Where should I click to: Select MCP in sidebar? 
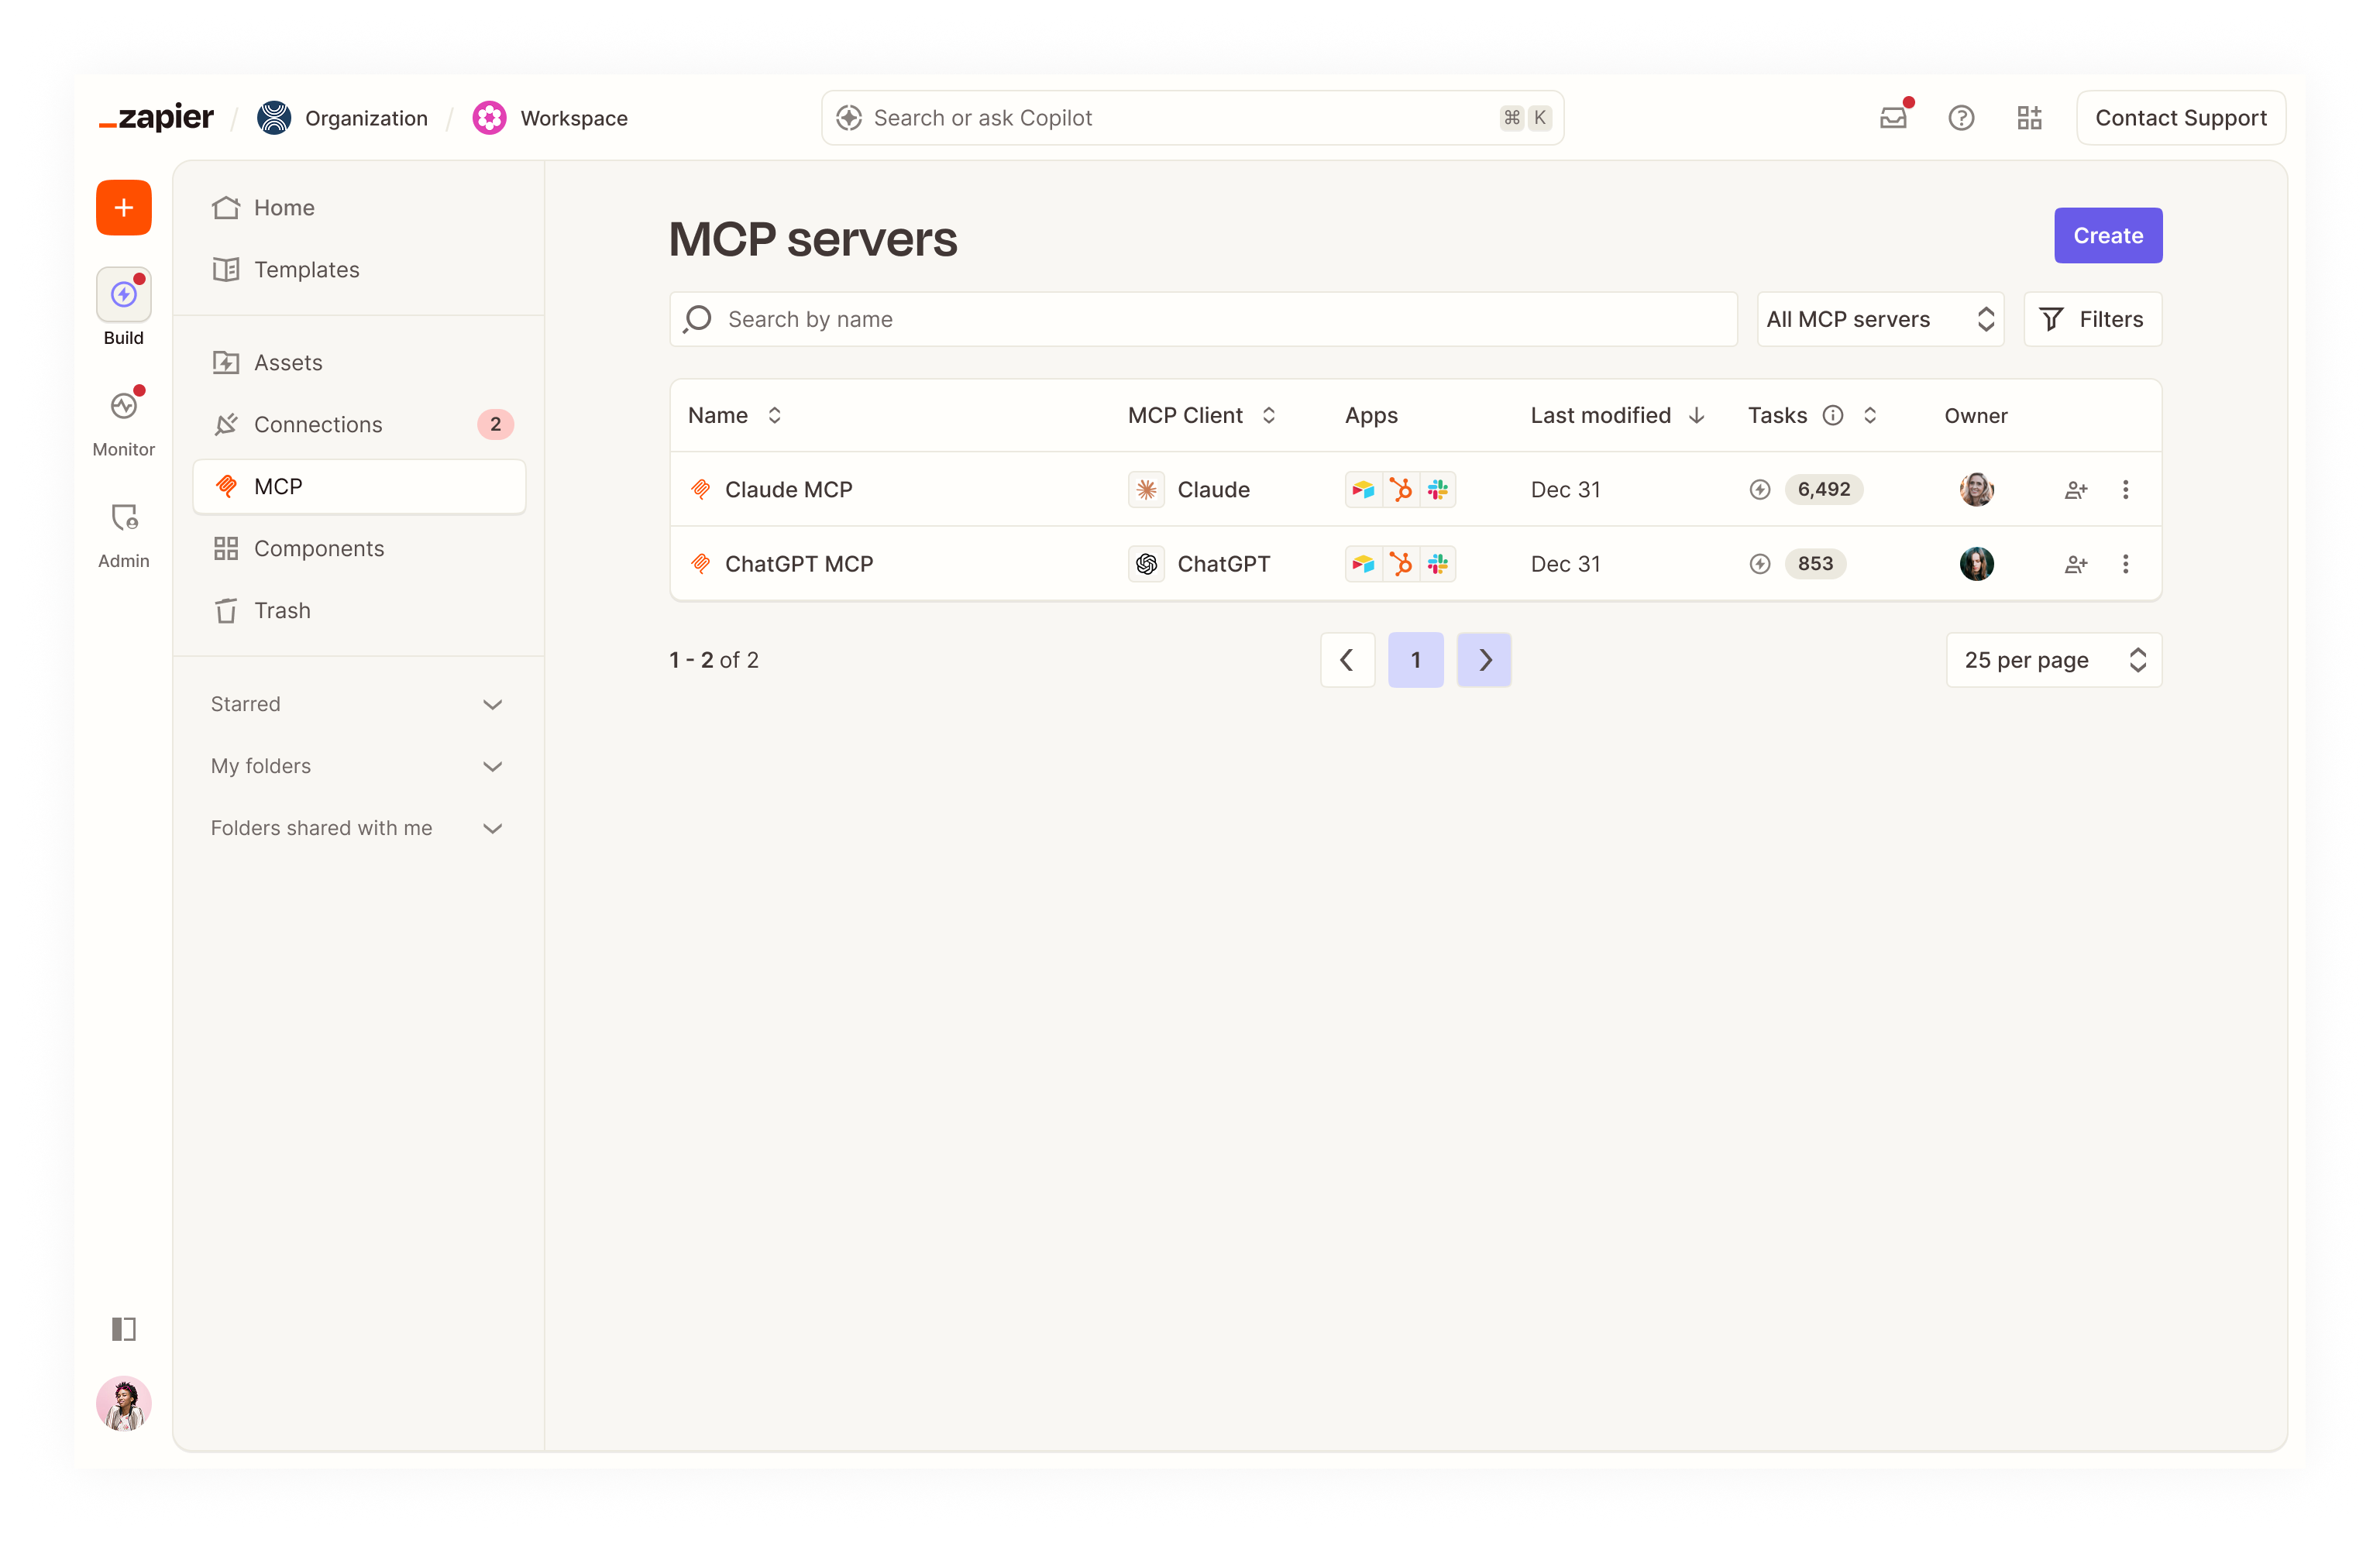(x=359, y=487)
